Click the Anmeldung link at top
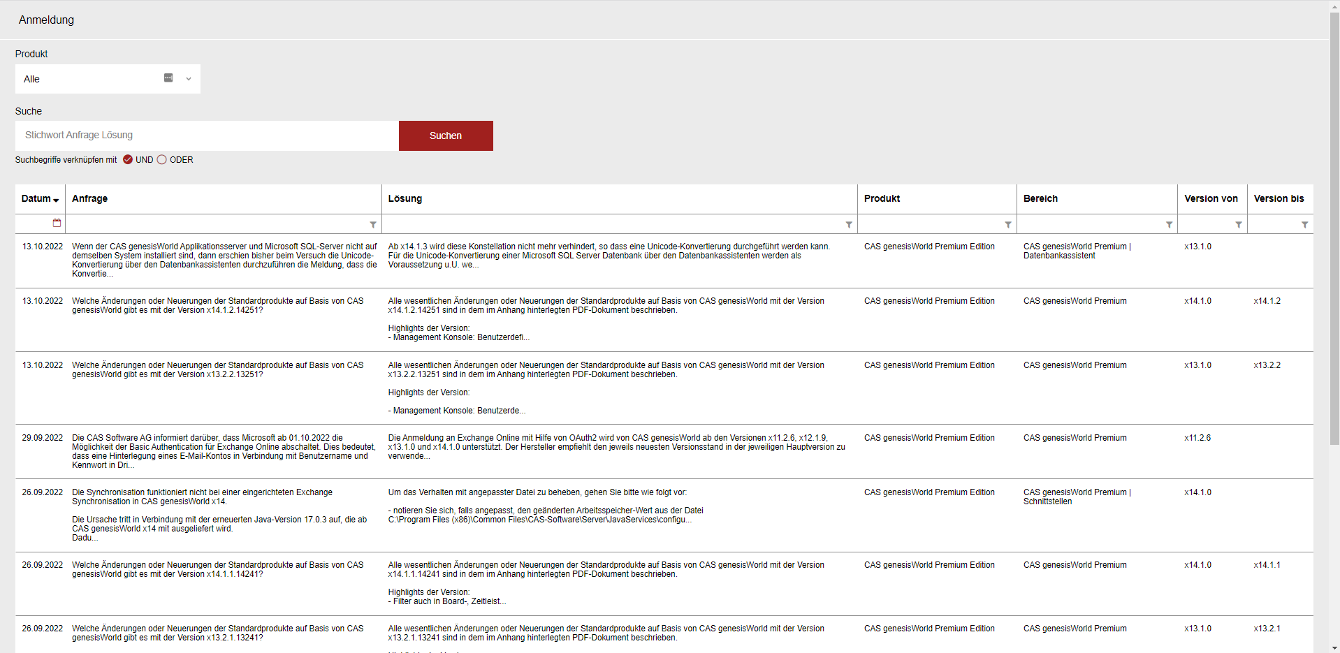 46,20
